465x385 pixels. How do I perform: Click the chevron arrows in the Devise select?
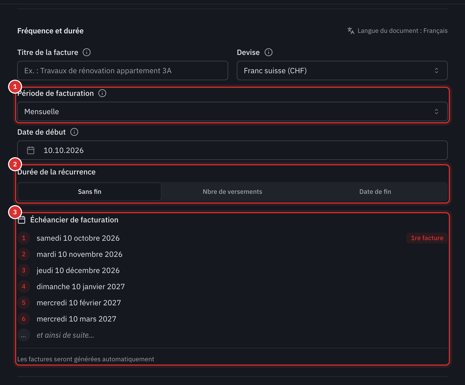pos(436,71)
